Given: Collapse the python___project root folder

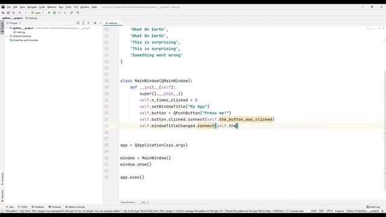Looking at the screenshot, I should pyautogui.click(x=7, y=28).
